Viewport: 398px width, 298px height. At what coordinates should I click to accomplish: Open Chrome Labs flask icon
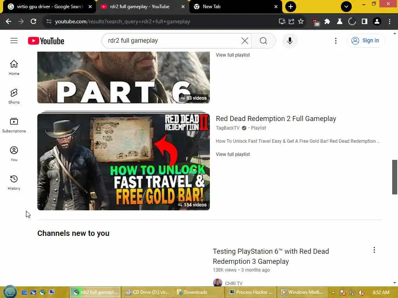point(340,22)
